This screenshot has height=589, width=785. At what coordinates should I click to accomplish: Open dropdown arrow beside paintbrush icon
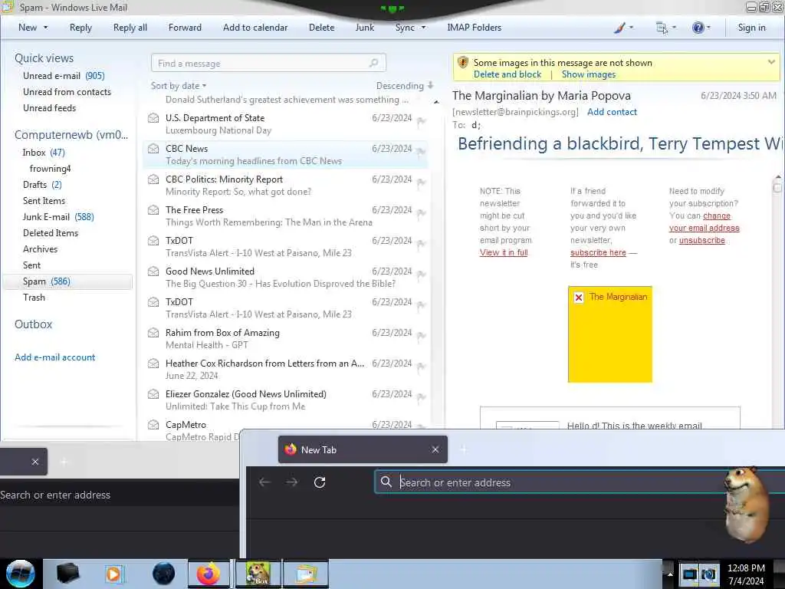631,28
